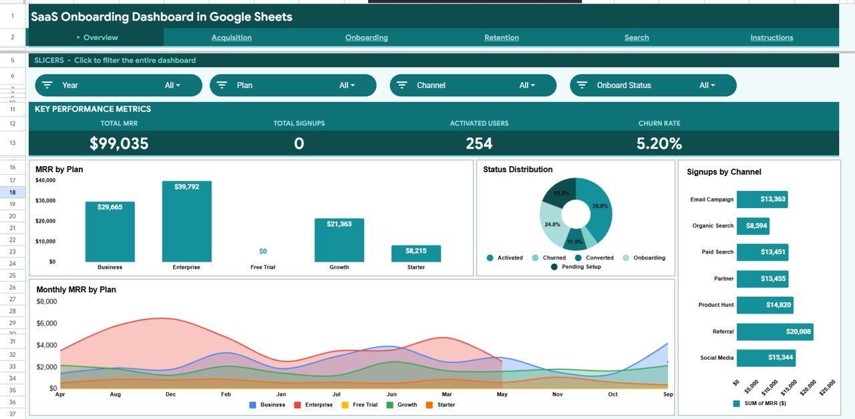Click the Converted legend dot
This screenshot has width=855, height=419.
(x=578, y=258)
